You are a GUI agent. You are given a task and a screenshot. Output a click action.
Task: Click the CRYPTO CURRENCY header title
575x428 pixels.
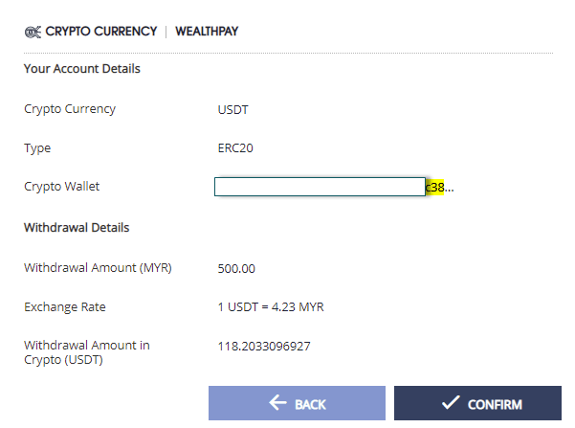pyautogui.click(x=100, y=32)
